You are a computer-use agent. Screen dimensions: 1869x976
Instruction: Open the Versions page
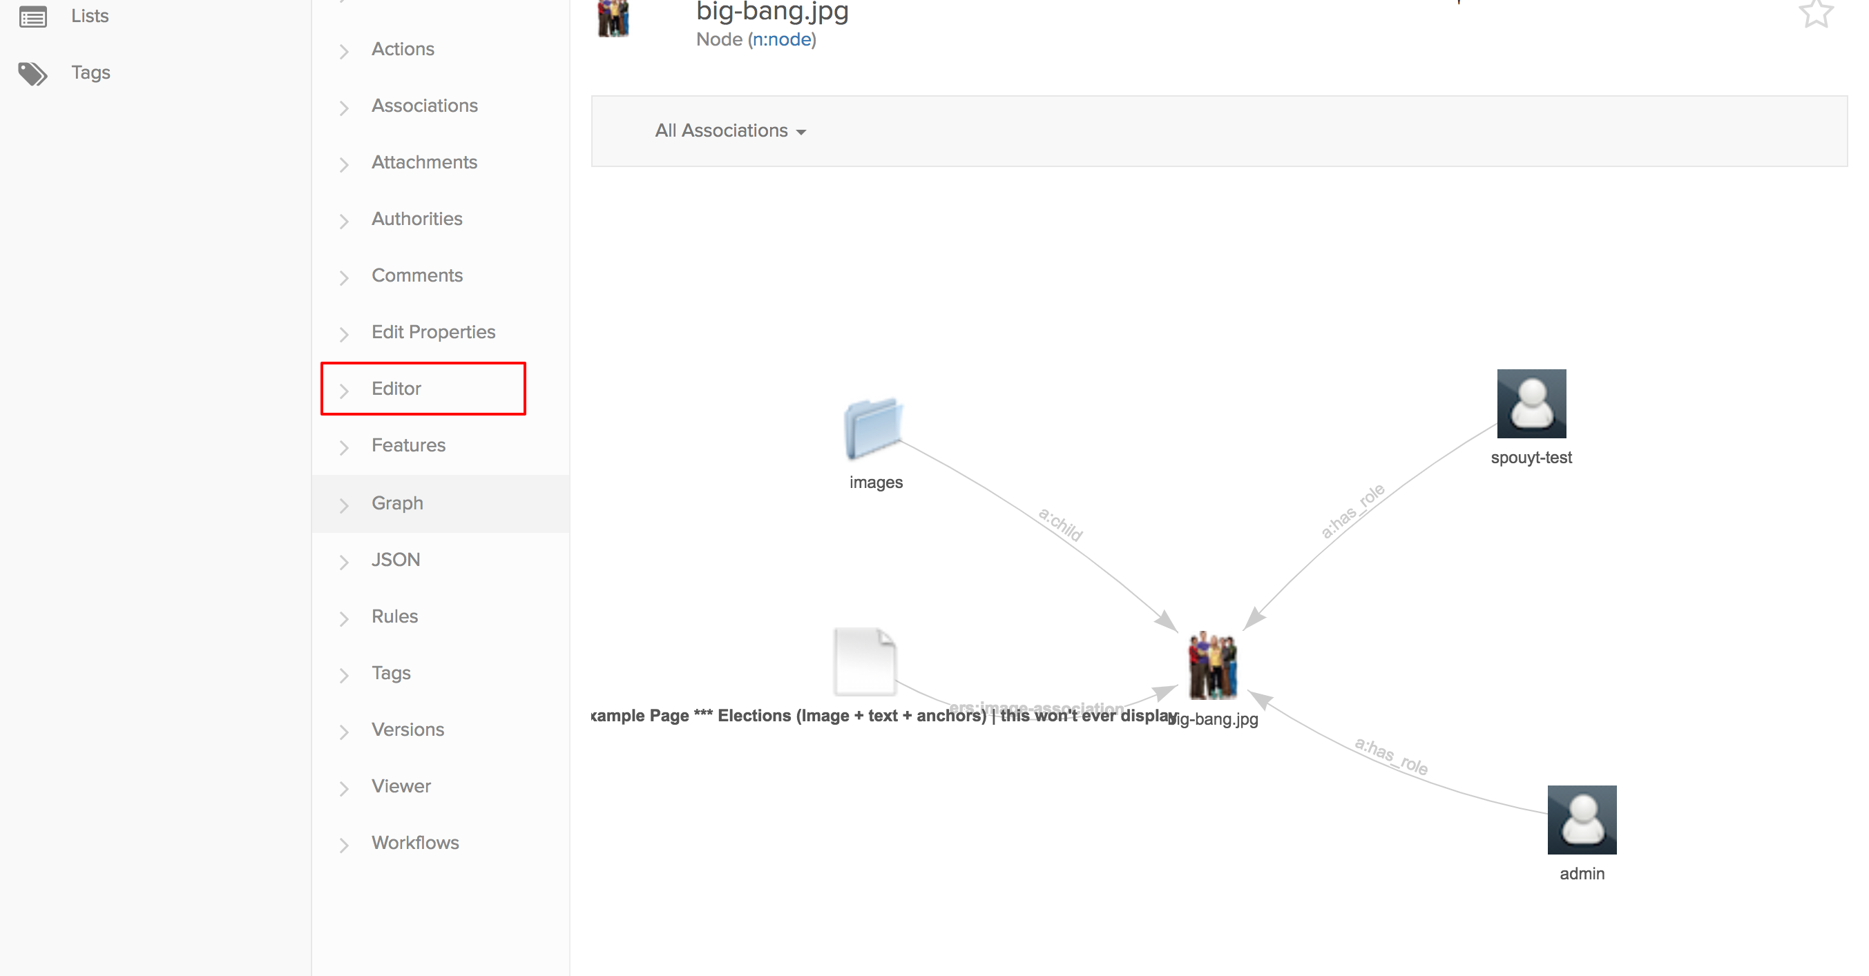click(408, 729)
